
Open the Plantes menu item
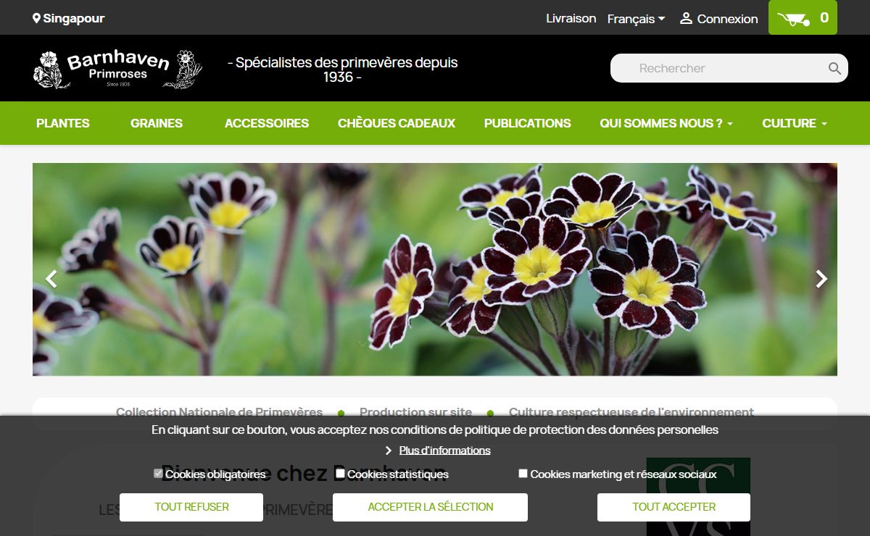point(63,123)
